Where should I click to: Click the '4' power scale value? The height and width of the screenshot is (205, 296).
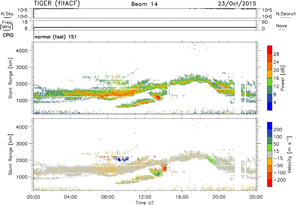pyautogui.click(x=275, y=102)
